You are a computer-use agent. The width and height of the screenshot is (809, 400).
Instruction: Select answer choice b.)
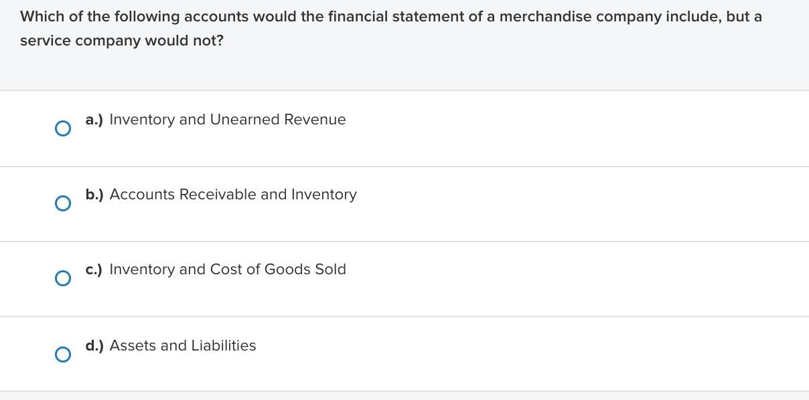coord(63,203)
